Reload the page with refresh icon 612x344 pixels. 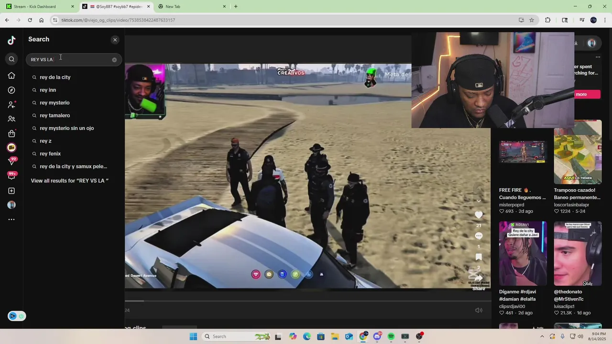tap(30, 20)
